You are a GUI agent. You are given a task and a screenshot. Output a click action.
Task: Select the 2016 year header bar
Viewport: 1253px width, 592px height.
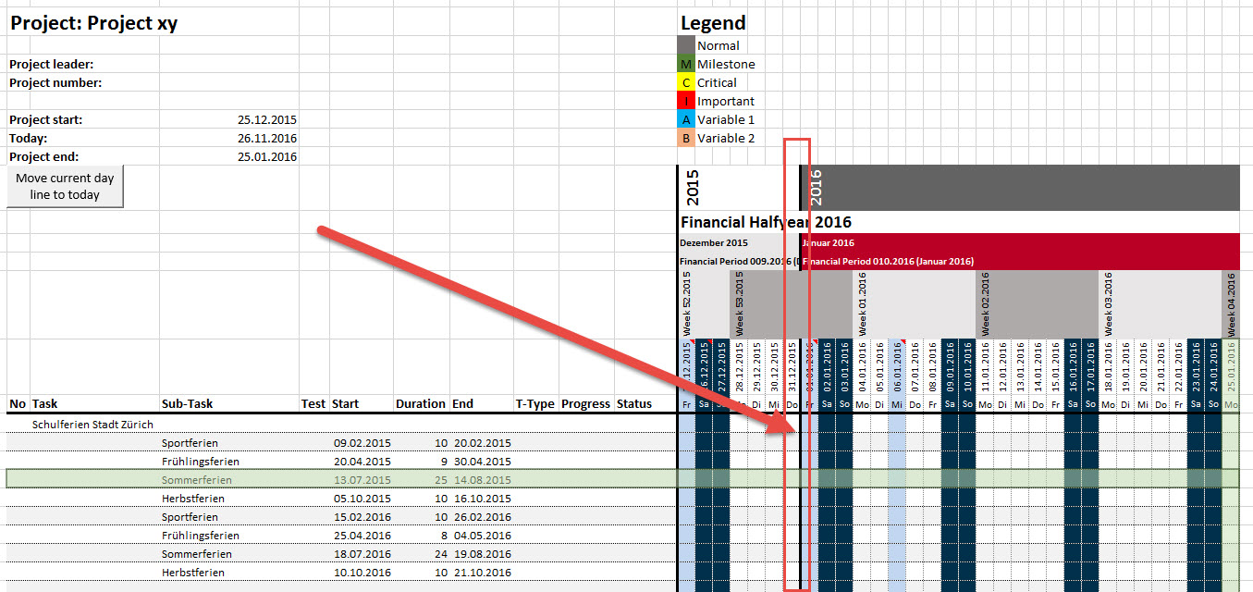point(1020,188)
